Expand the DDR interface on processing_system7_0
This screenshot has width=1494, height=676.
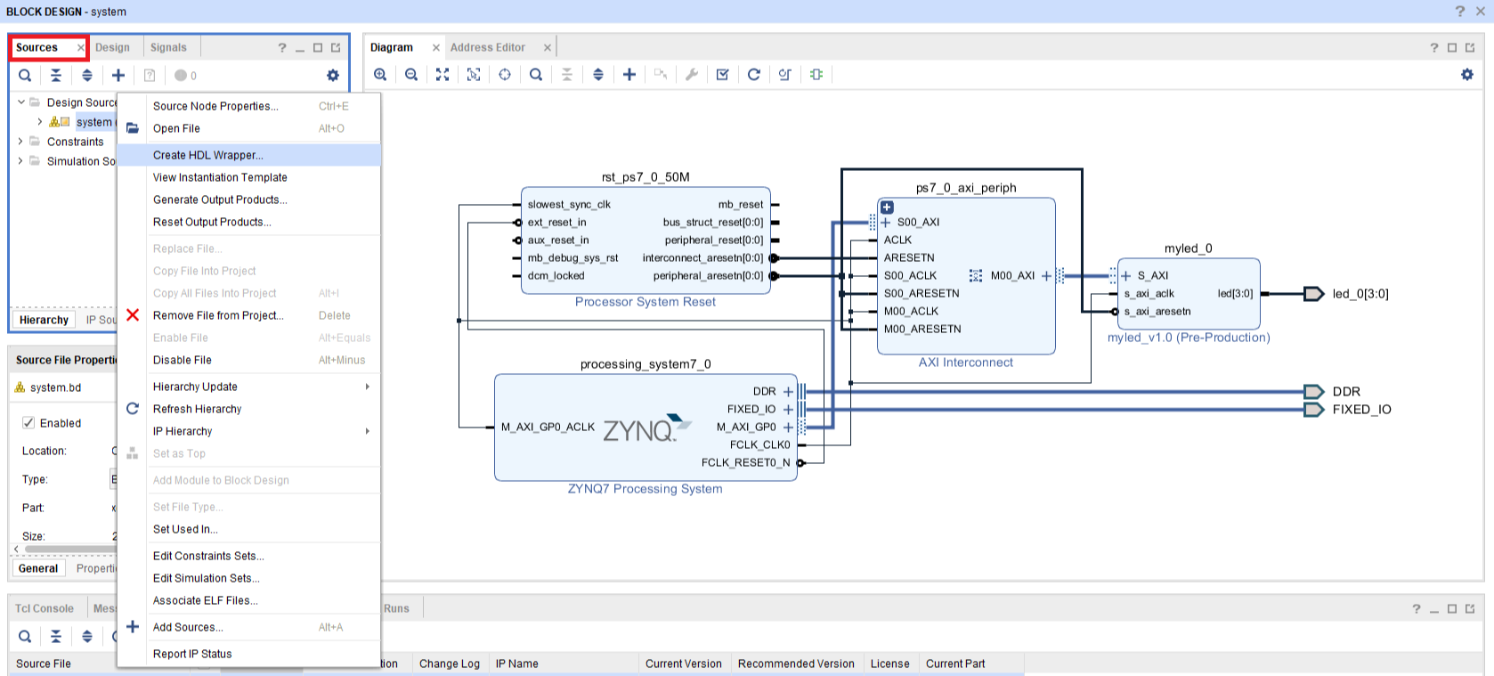(x=788, y=392)
